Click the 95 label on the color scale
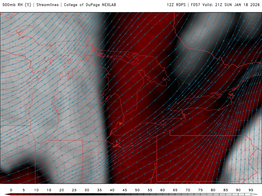The width and height of the screenshot is (262, 196). (251, 190)
